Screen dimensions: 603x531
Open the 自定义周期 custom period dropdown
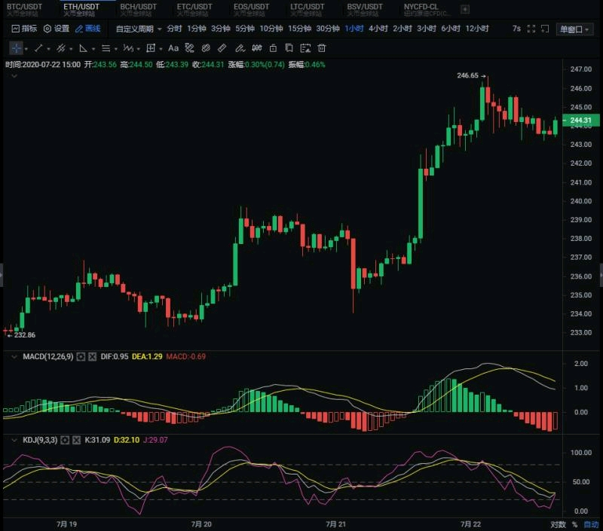[x=139, y=29]
